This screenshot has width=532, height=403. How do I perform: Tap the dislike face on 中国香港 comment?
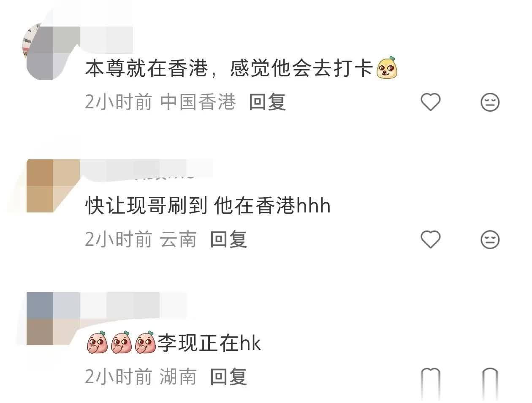click(490, 102)
